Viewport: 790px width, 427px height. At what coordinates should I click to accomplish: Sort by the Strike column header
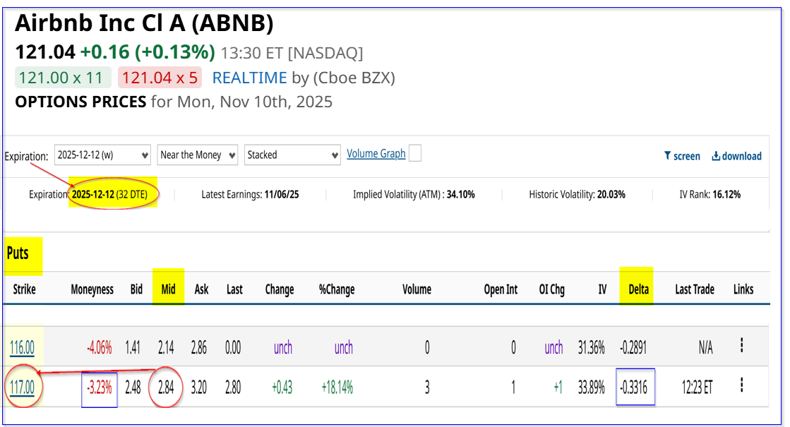click(24, 289)
